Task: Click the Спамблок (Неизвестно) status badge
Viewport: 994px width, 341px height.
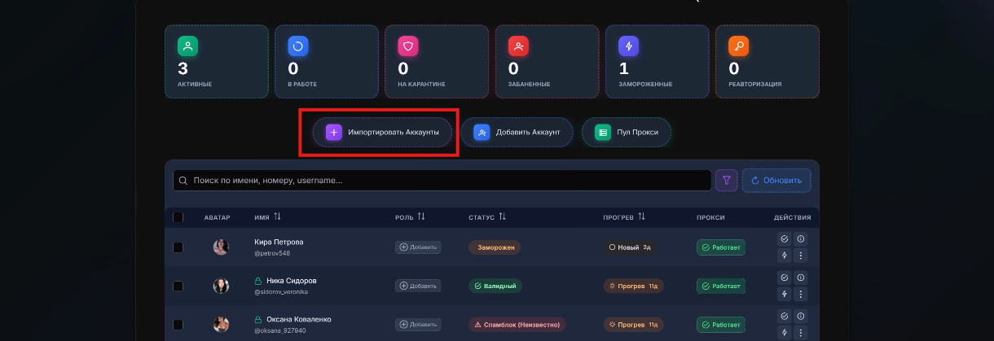Action: pos(517,324)
